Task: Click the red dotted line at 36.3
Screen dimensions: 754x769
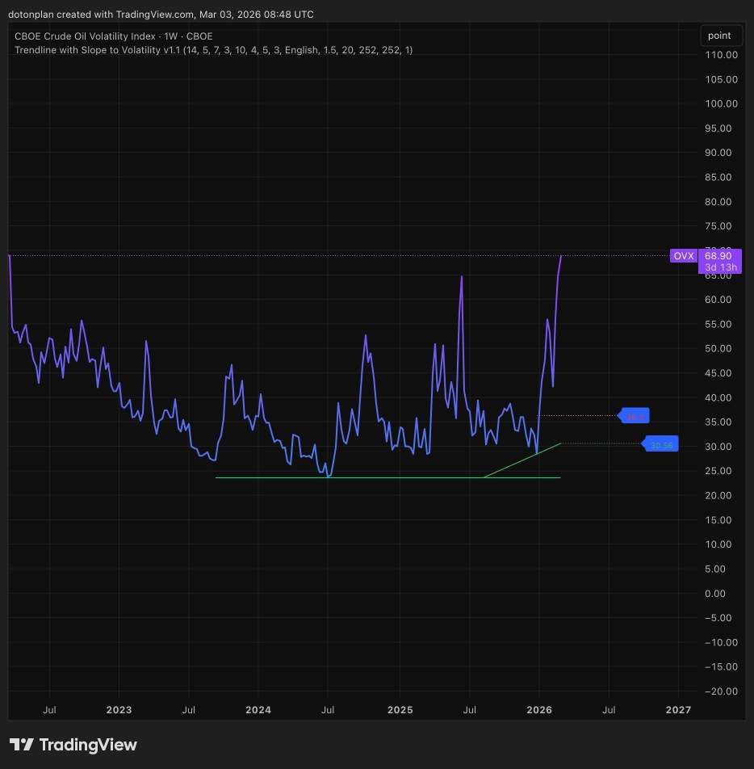Action: [577, 416]
